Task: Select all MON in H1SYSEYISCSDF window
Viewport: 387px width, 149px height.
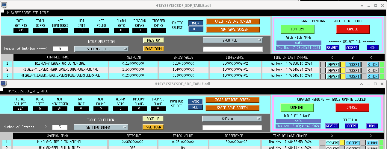Action: pos(373,47)
